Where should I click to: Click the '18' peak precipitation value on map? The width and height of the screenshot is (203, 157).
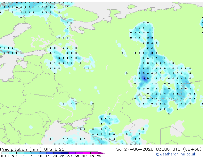pos(143,78)
